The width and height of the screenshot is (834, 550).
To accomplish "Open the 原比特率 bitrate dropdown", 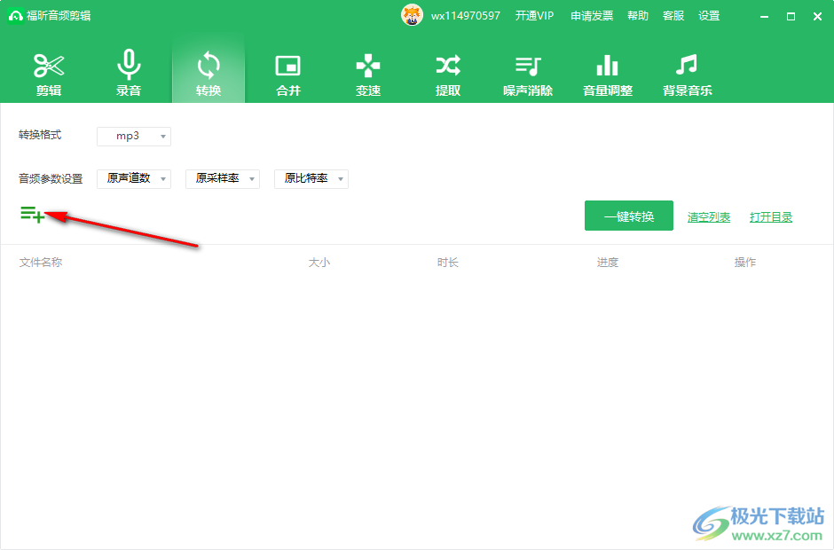I will (311, 179).
